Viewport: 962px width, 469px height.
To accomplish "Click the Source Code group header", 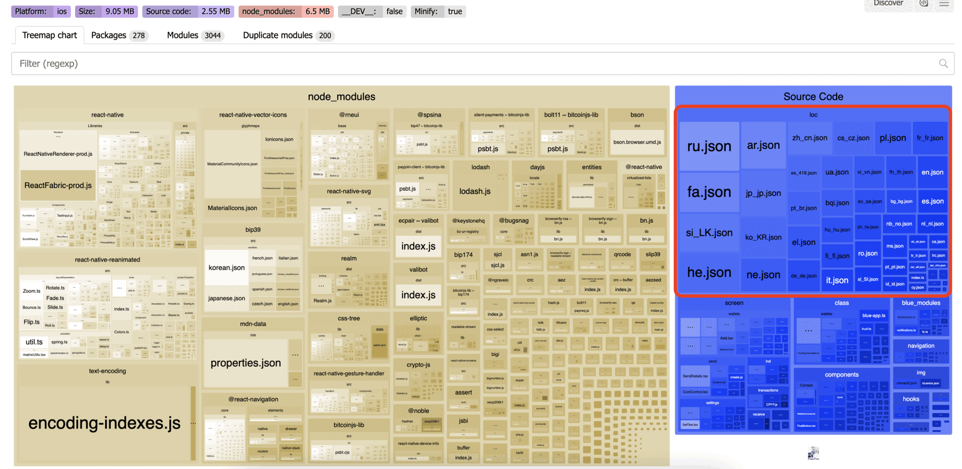I will pyautogui.click(x=813, y=96).
